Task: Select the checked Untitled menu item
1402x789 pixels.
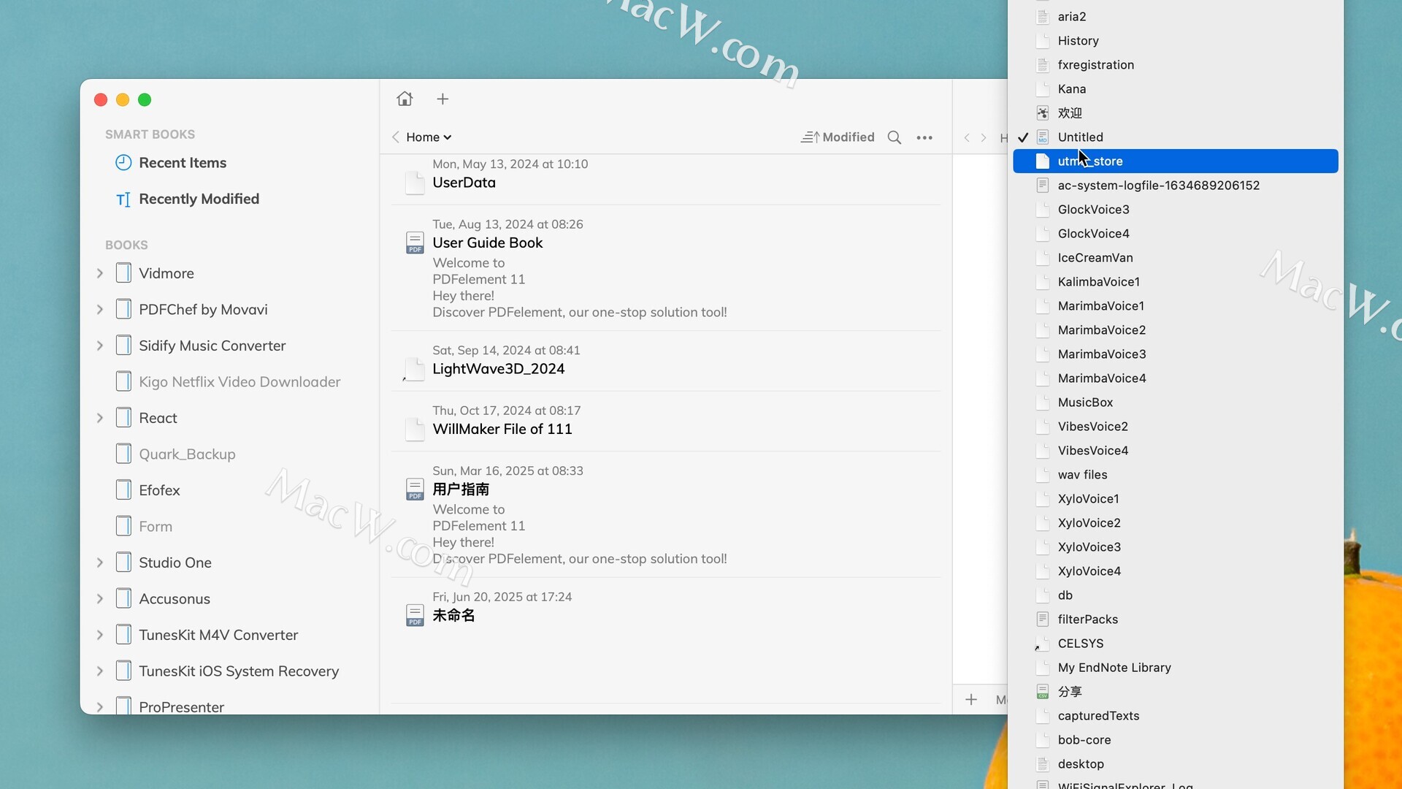Action: [x=1176, y=137]
